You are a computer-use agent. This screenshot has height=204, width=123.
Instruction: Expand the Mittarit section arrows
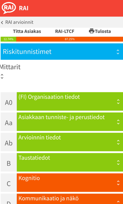2,76
